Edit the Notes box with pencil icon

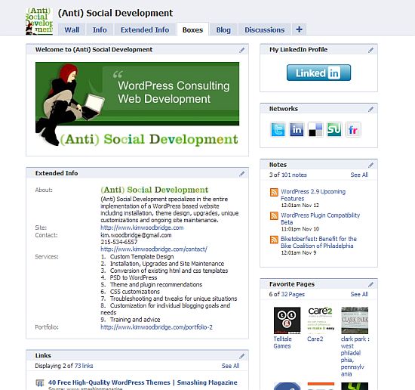[370, 166]
